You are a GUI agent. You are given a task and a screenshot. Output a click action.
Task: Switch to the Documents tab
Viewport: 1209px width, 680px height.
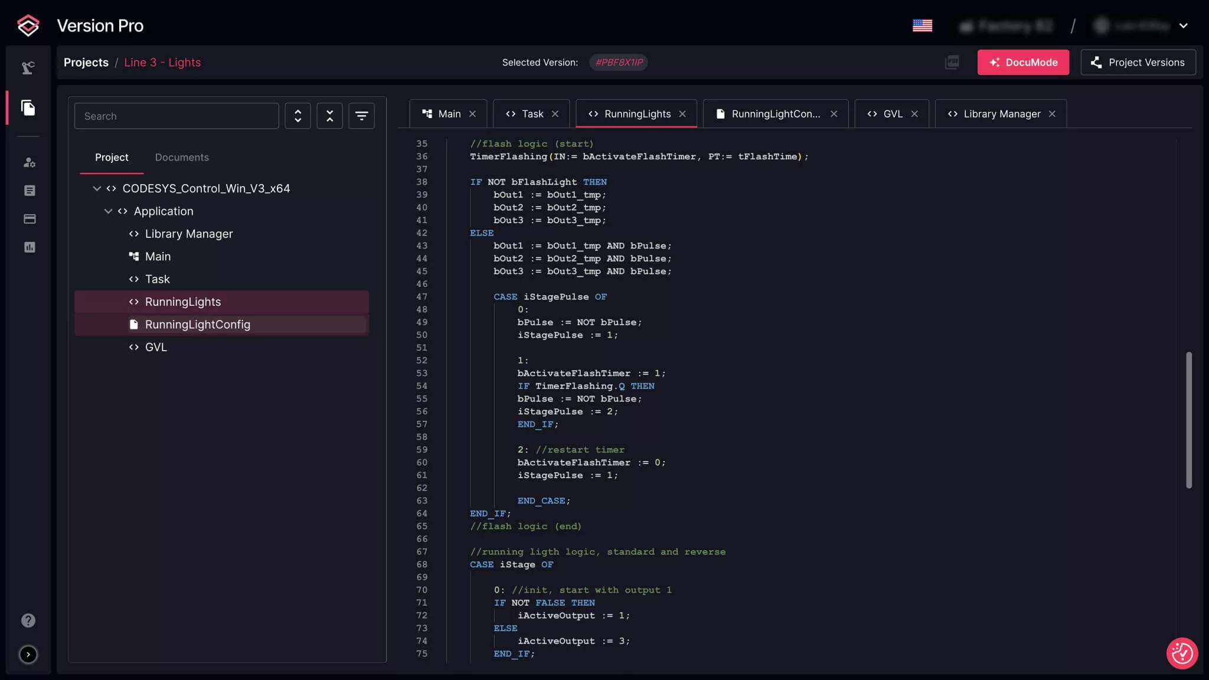[182, 158]
